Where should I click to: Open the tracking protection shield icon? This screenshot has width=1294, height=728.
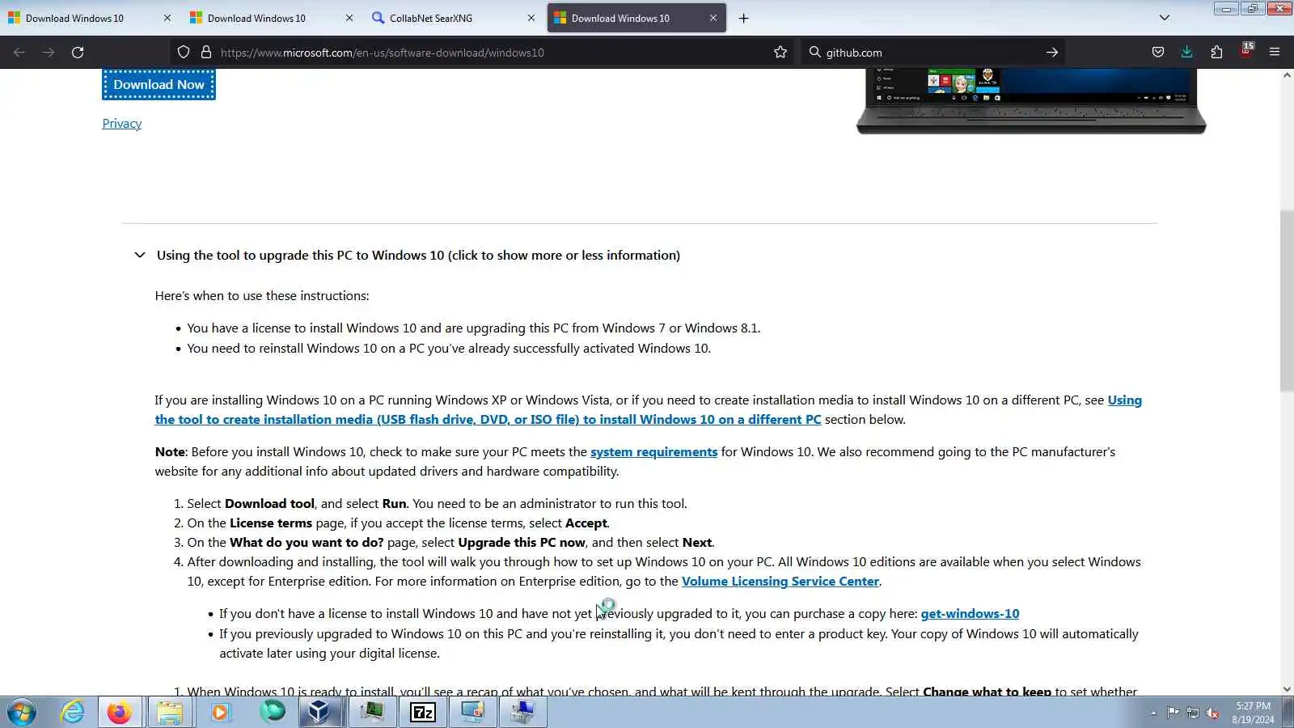184,53
